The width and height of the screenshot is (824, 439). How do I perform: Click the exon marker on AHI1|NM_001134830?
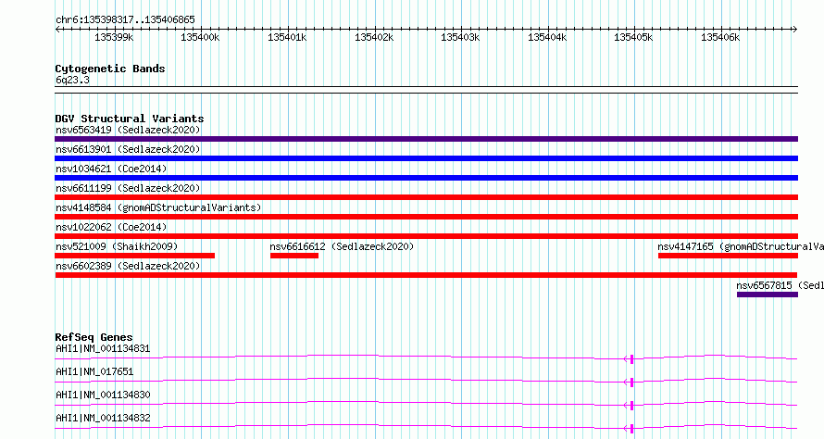(x=631, y=406)
